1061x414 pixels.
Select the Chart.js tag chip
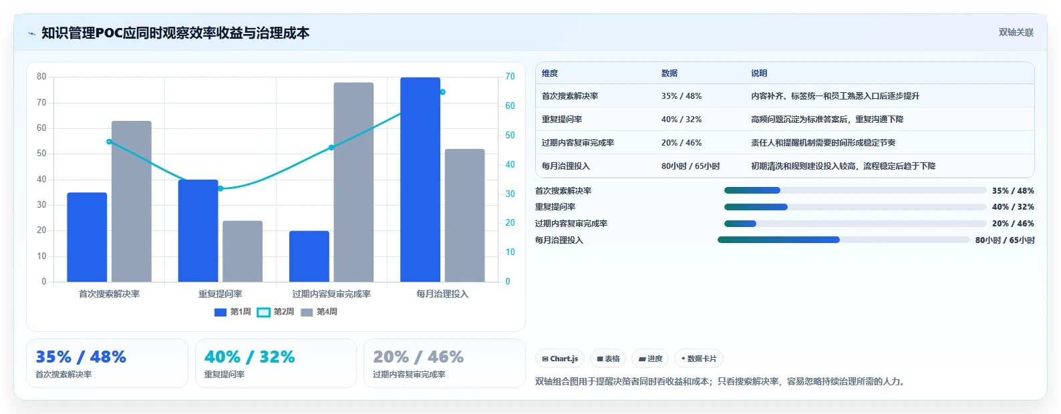(560, 359)
